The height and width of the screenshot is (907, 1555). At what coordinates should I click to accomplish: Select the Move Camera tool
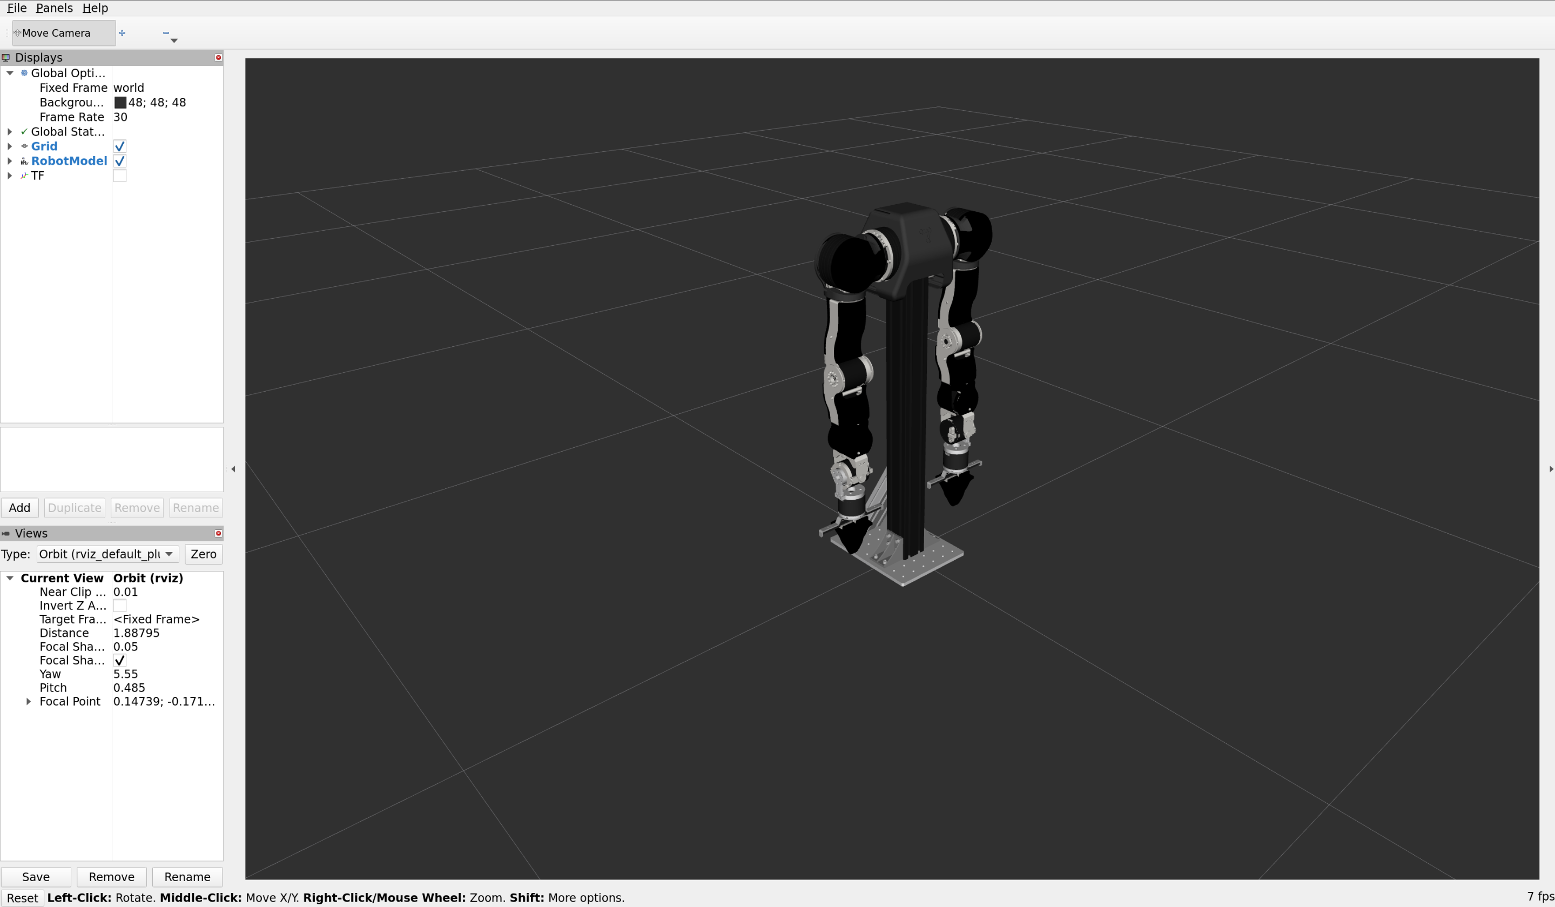63,33
